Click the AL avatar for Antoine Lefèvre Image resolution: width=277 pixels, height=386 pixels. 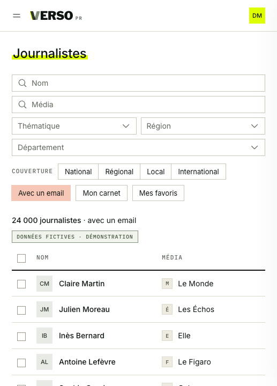coord(44,362)
